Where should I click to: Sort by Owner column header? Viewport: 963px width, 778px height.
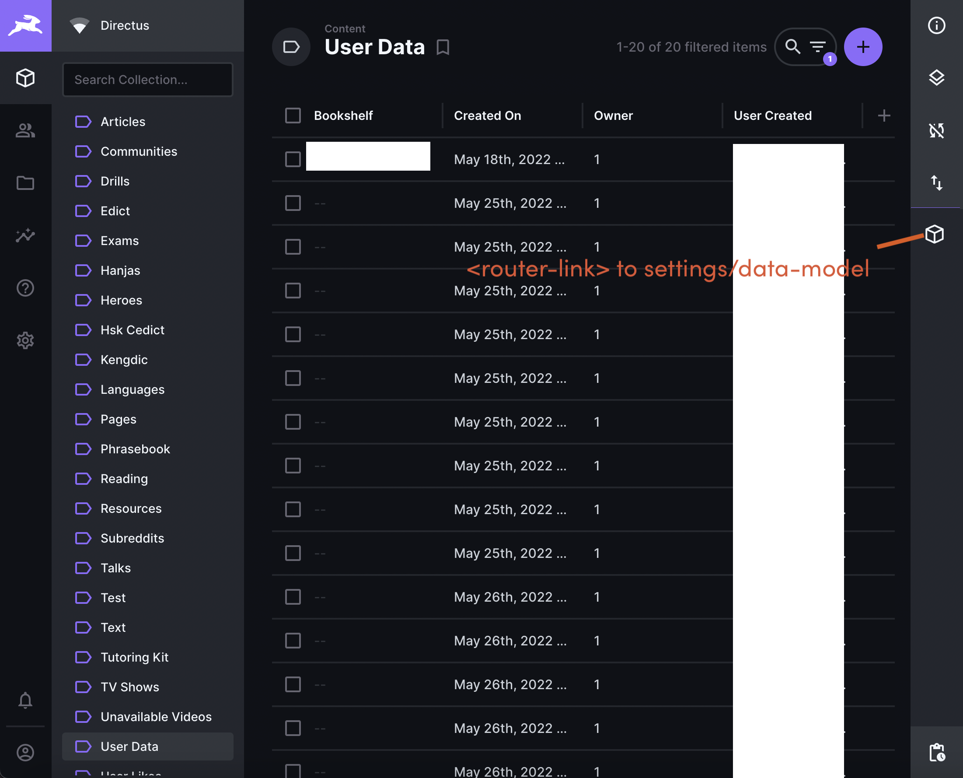point(613,116)
